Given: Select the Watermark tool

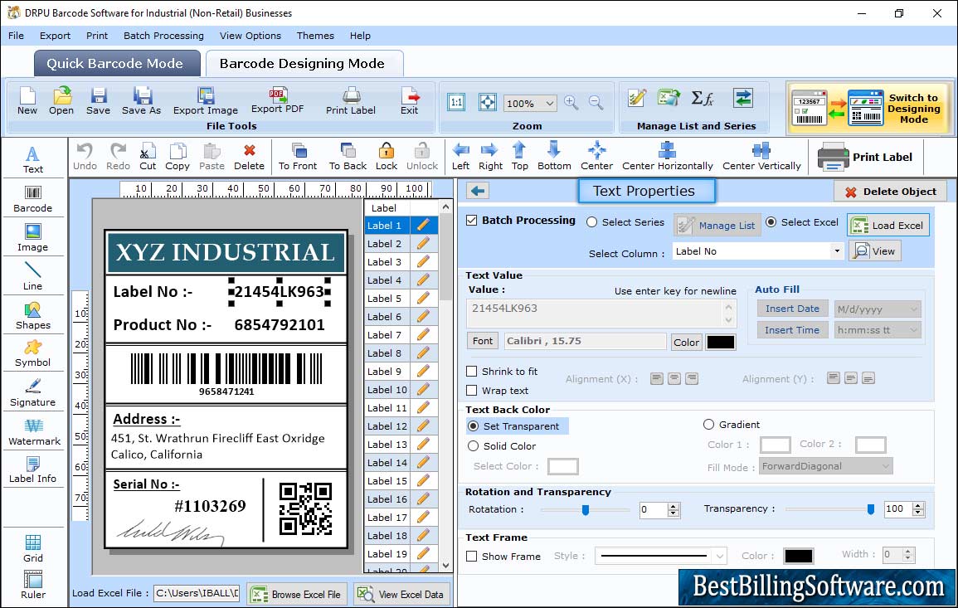Looking at the screenshot, I should click(x=34, y=432).
